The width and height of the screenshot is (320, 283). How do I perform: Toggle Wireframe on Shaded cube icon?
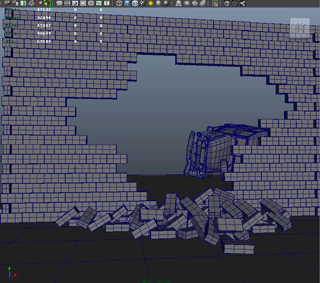tap(135, 3)
